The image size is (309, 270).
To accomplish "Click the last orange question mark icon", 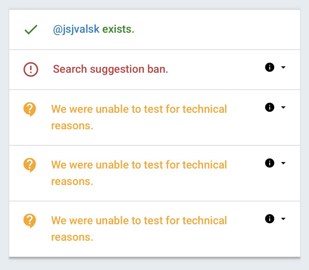I will [x=30, y=221].
